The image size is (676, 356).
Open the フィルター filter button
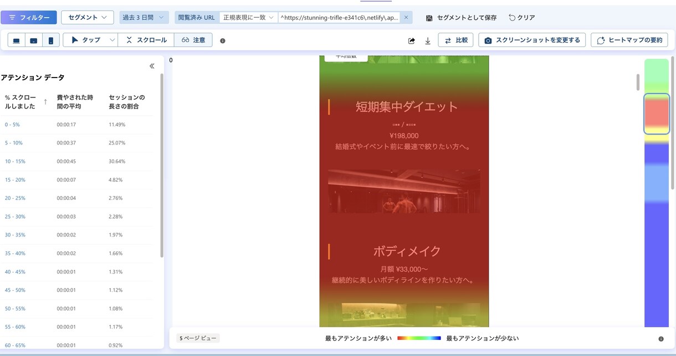point(29,18)
